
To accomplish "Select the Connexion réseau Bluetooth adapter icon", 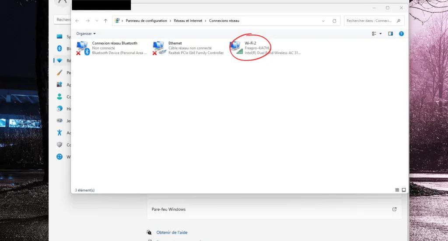I will pos(83,48).
